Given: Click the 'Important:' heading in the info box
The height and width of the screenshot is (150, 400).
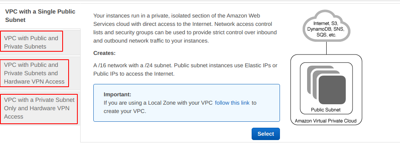Looking at the screenshot, I should pos(117,94).
